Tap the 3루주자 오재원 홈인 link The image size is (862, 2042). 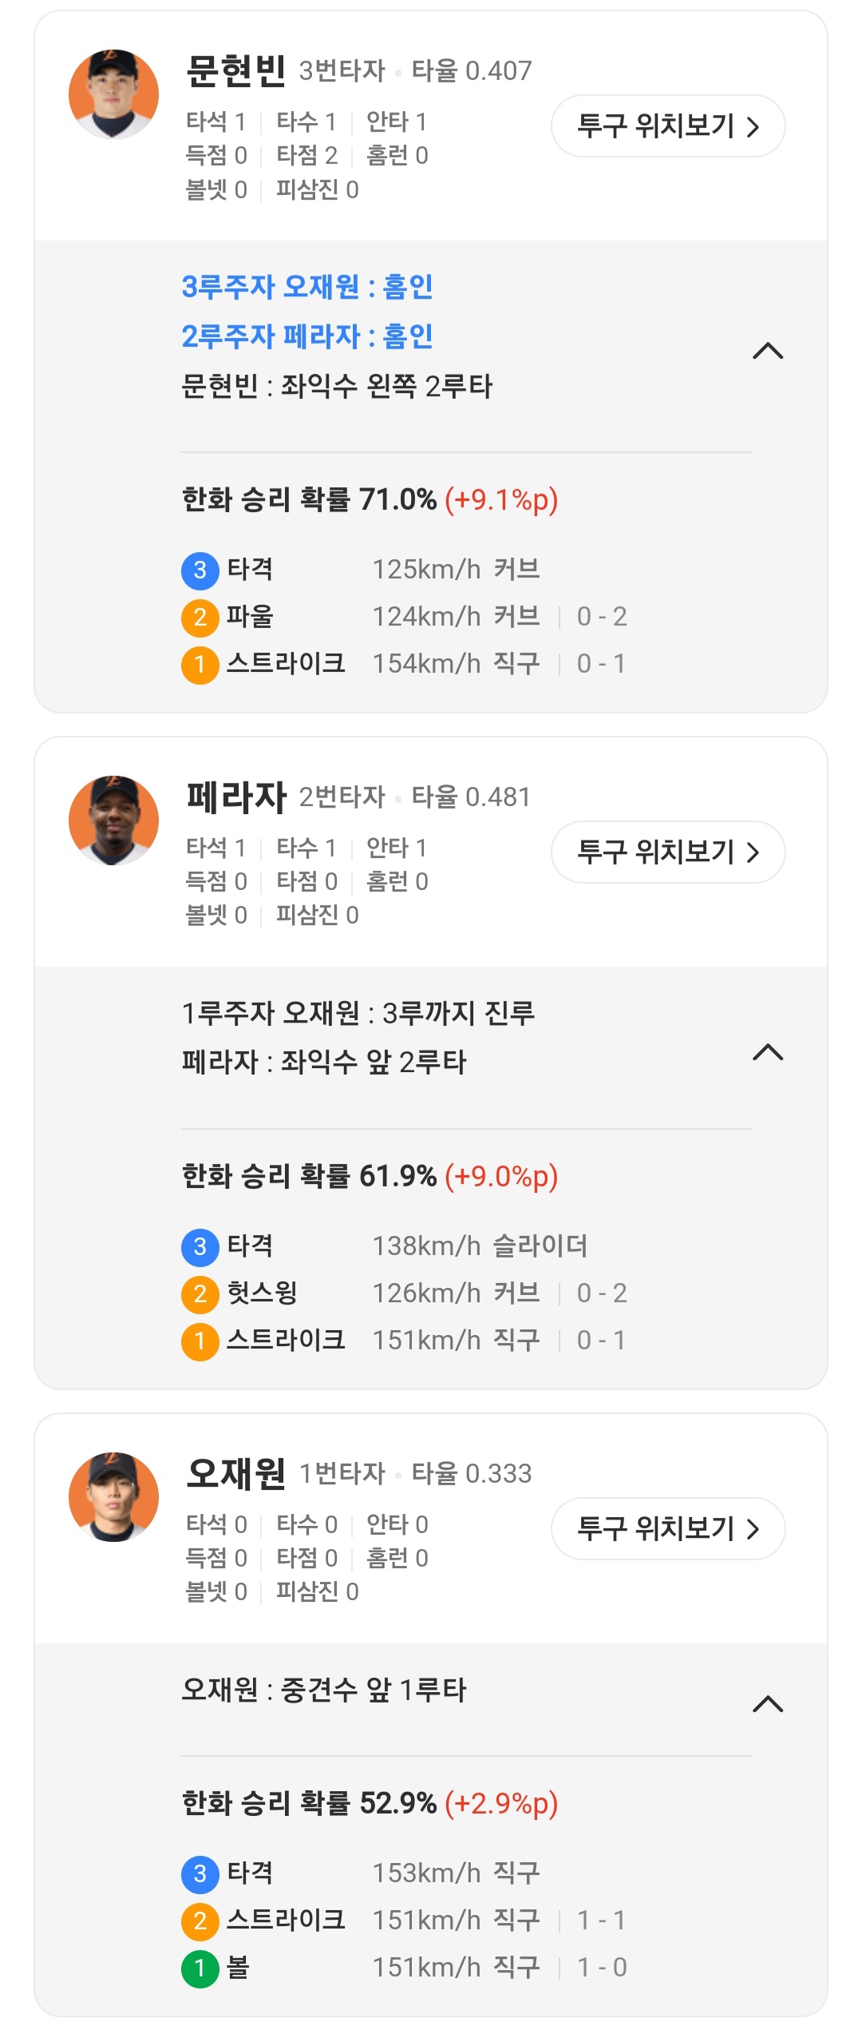pyautogui.click(x=307, y=287)
